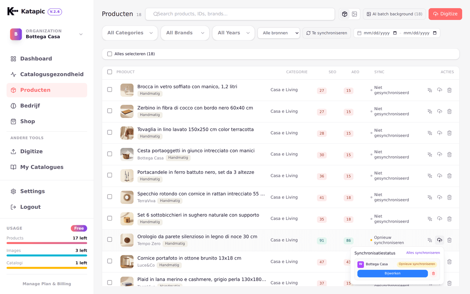The height and width of the screenshot is (294, 470).
Task: Open the Alle bronnen source dropdown
Action: [279, 33]
